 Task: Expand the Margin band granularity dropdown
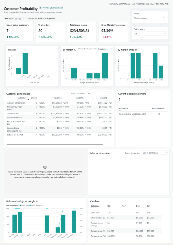pos(105,49)
